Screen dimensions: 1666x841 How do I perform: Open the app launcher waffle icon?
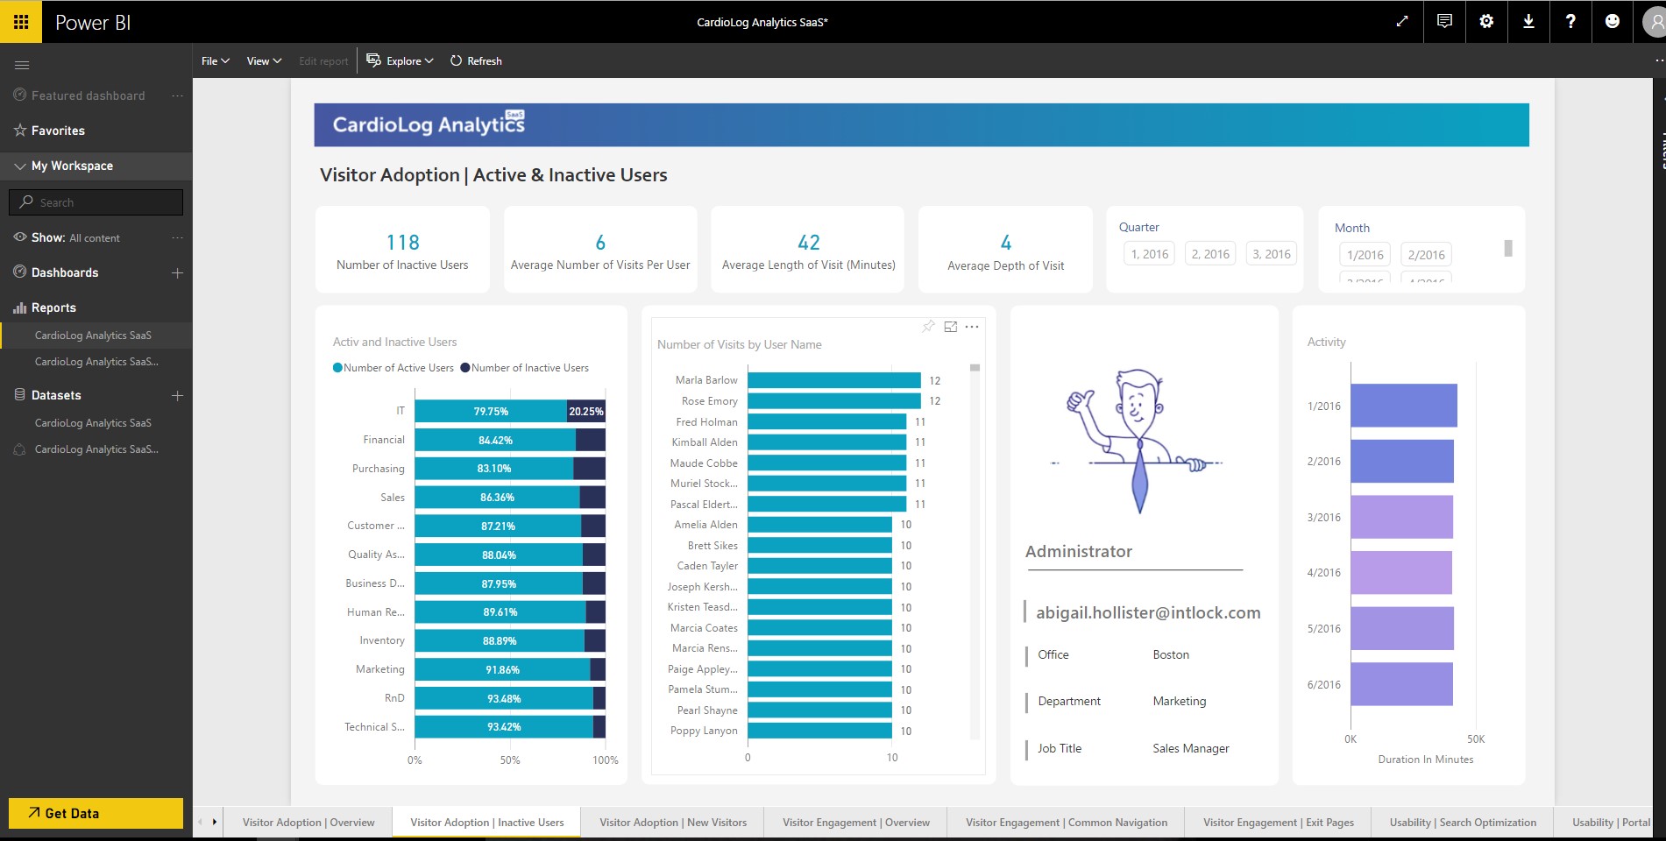[21, 21]
